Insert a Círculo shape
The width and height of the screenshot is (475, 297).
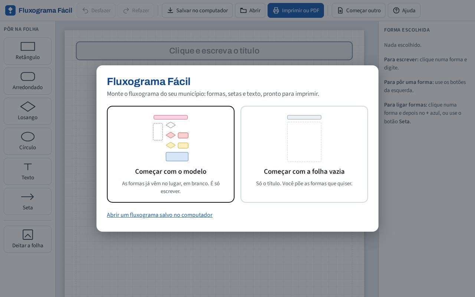click(28, 141)
